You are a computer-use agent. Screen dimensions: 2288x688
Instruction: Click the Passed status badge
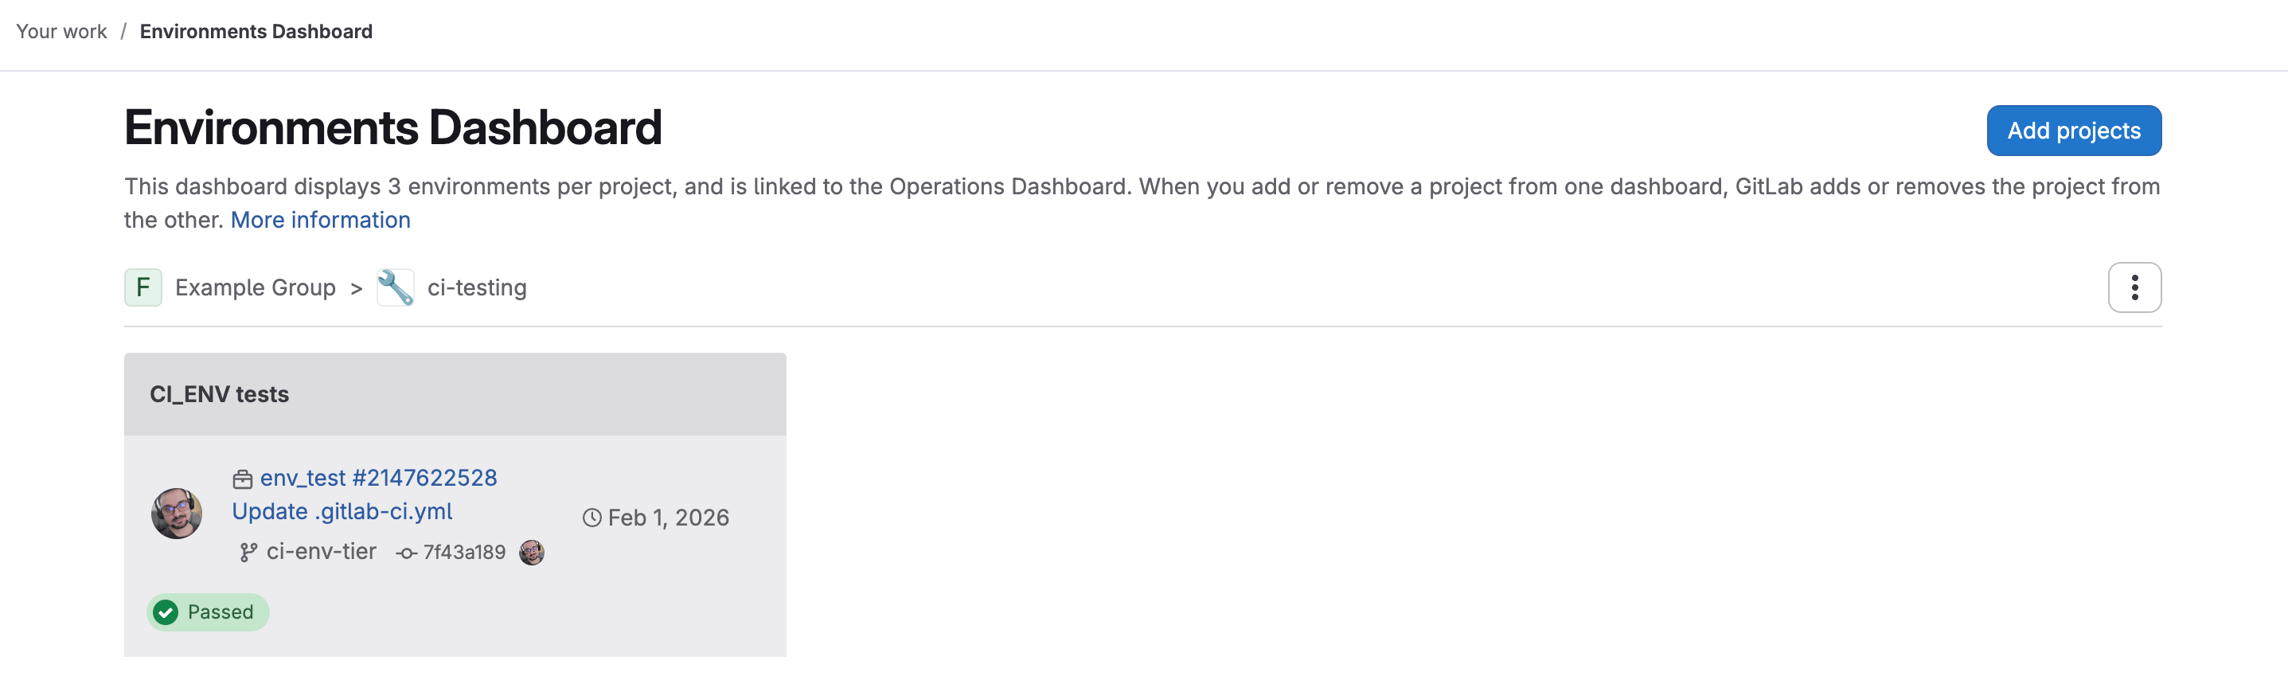click(208, 612)
